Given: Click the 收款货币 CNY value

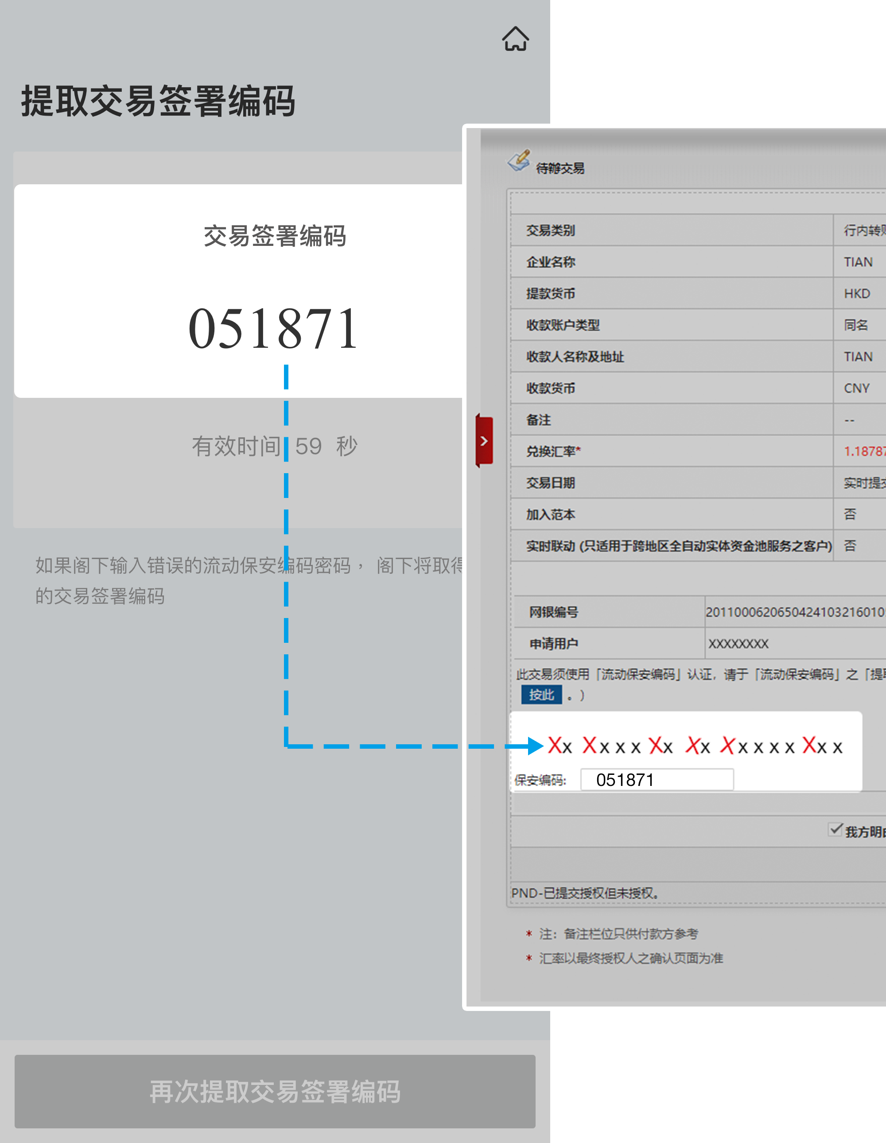Looking at the screenshot, I should point(857,389).
